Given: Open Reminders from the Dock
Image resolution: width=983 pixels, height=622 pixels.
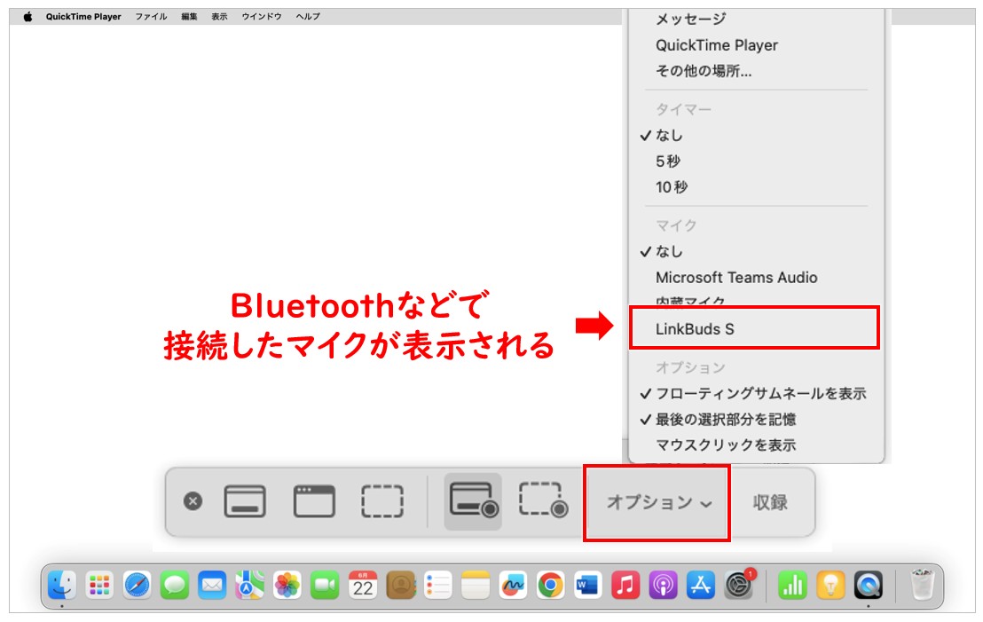Looking at the screenshot, I should pos(438,586).
